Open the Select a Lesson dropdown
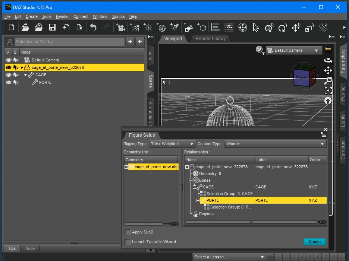 pos(229,257)
